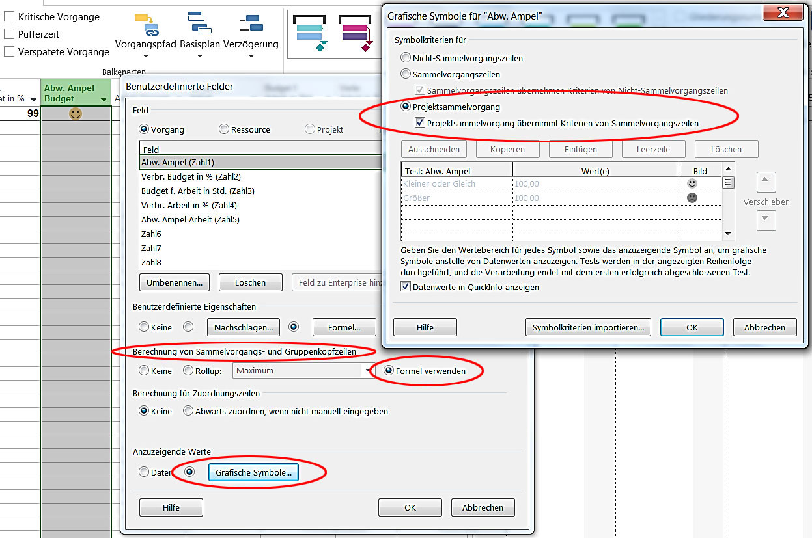The image size is (812, 538).
Task: Open the Rollup Maximum dropdown
Action: (368, 371)
